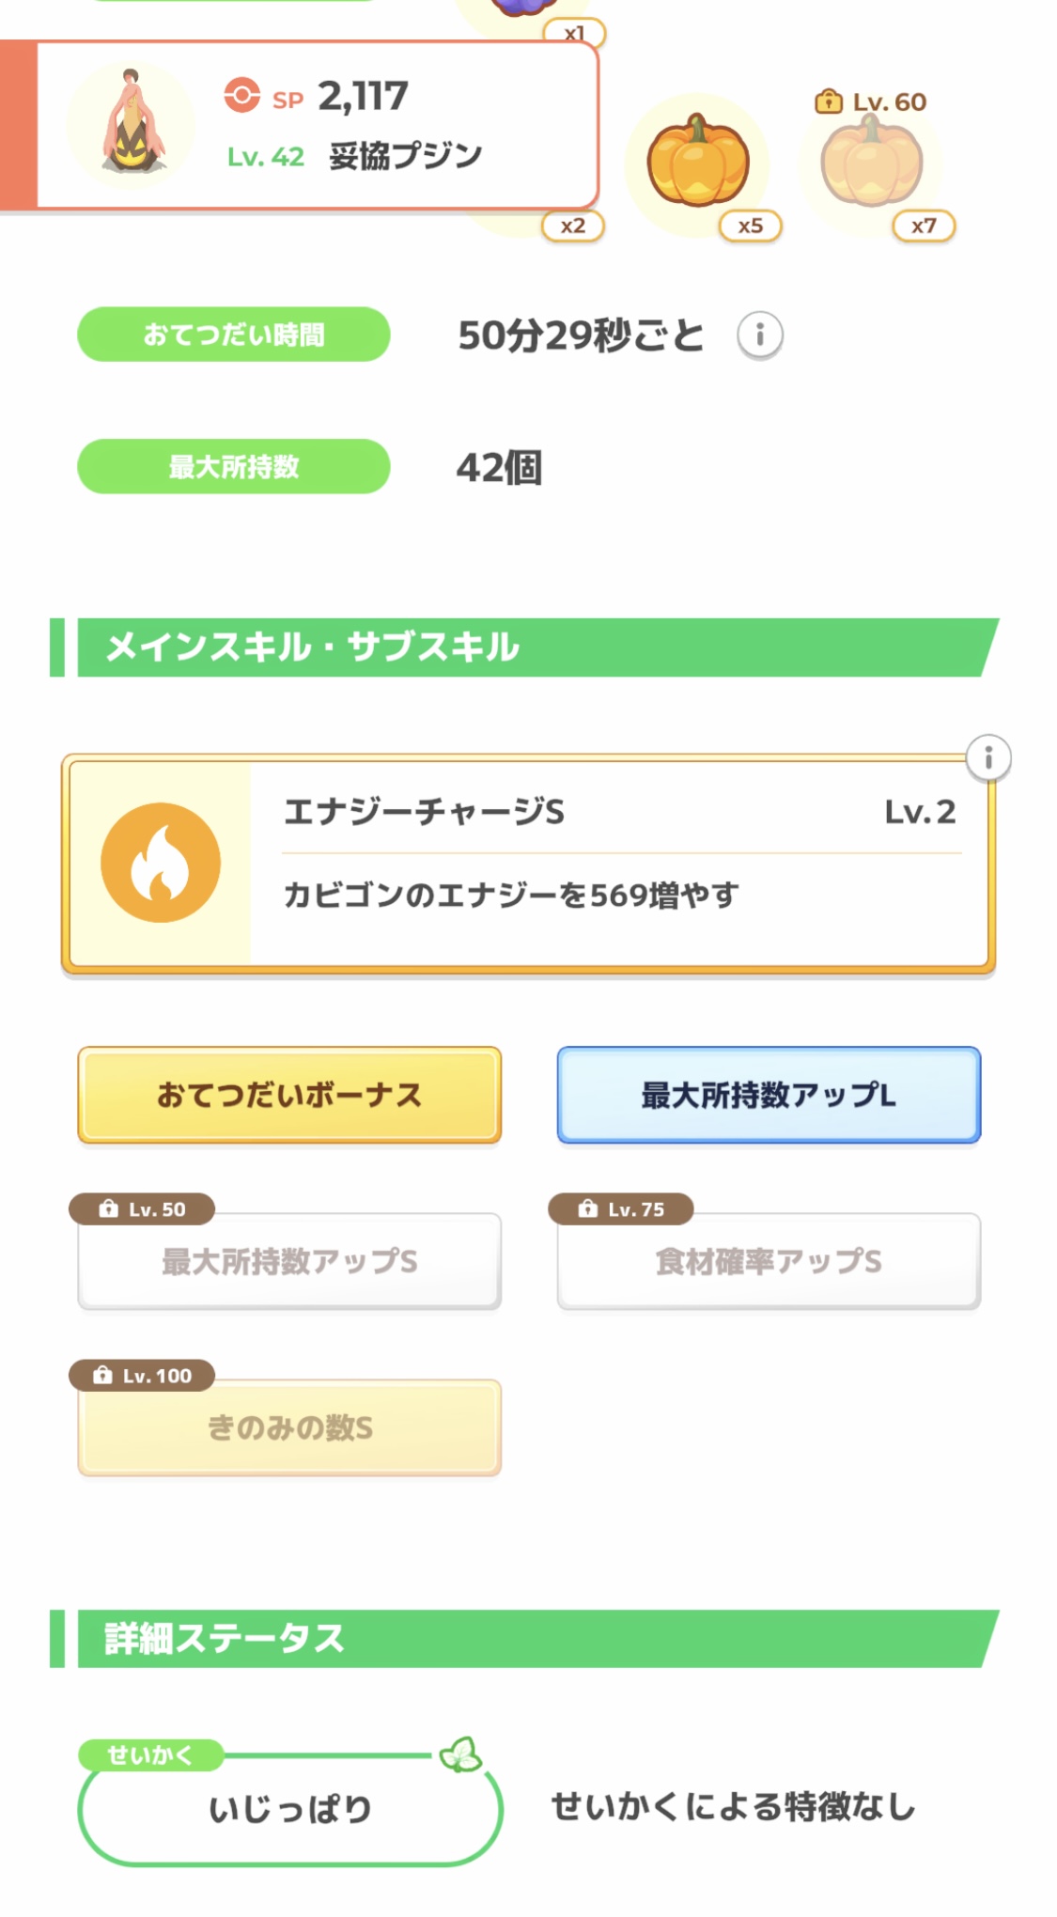Tap the locked Lv. 60 pumpkin ingredient

(871, 164)
